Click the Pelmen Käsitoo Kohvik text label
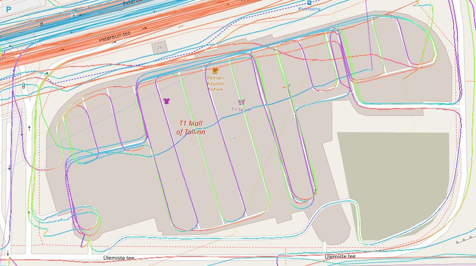 [x=216, y=84]
